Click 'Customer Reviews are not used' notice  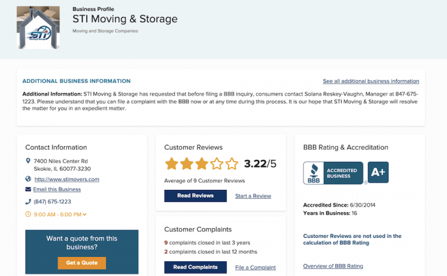352,239
